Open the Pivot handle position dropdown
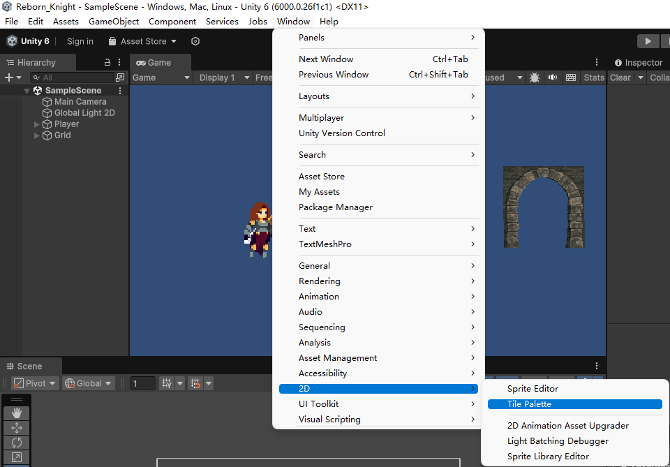The width and height of the screenshot is (670, 467). click(x=35, y=383)
